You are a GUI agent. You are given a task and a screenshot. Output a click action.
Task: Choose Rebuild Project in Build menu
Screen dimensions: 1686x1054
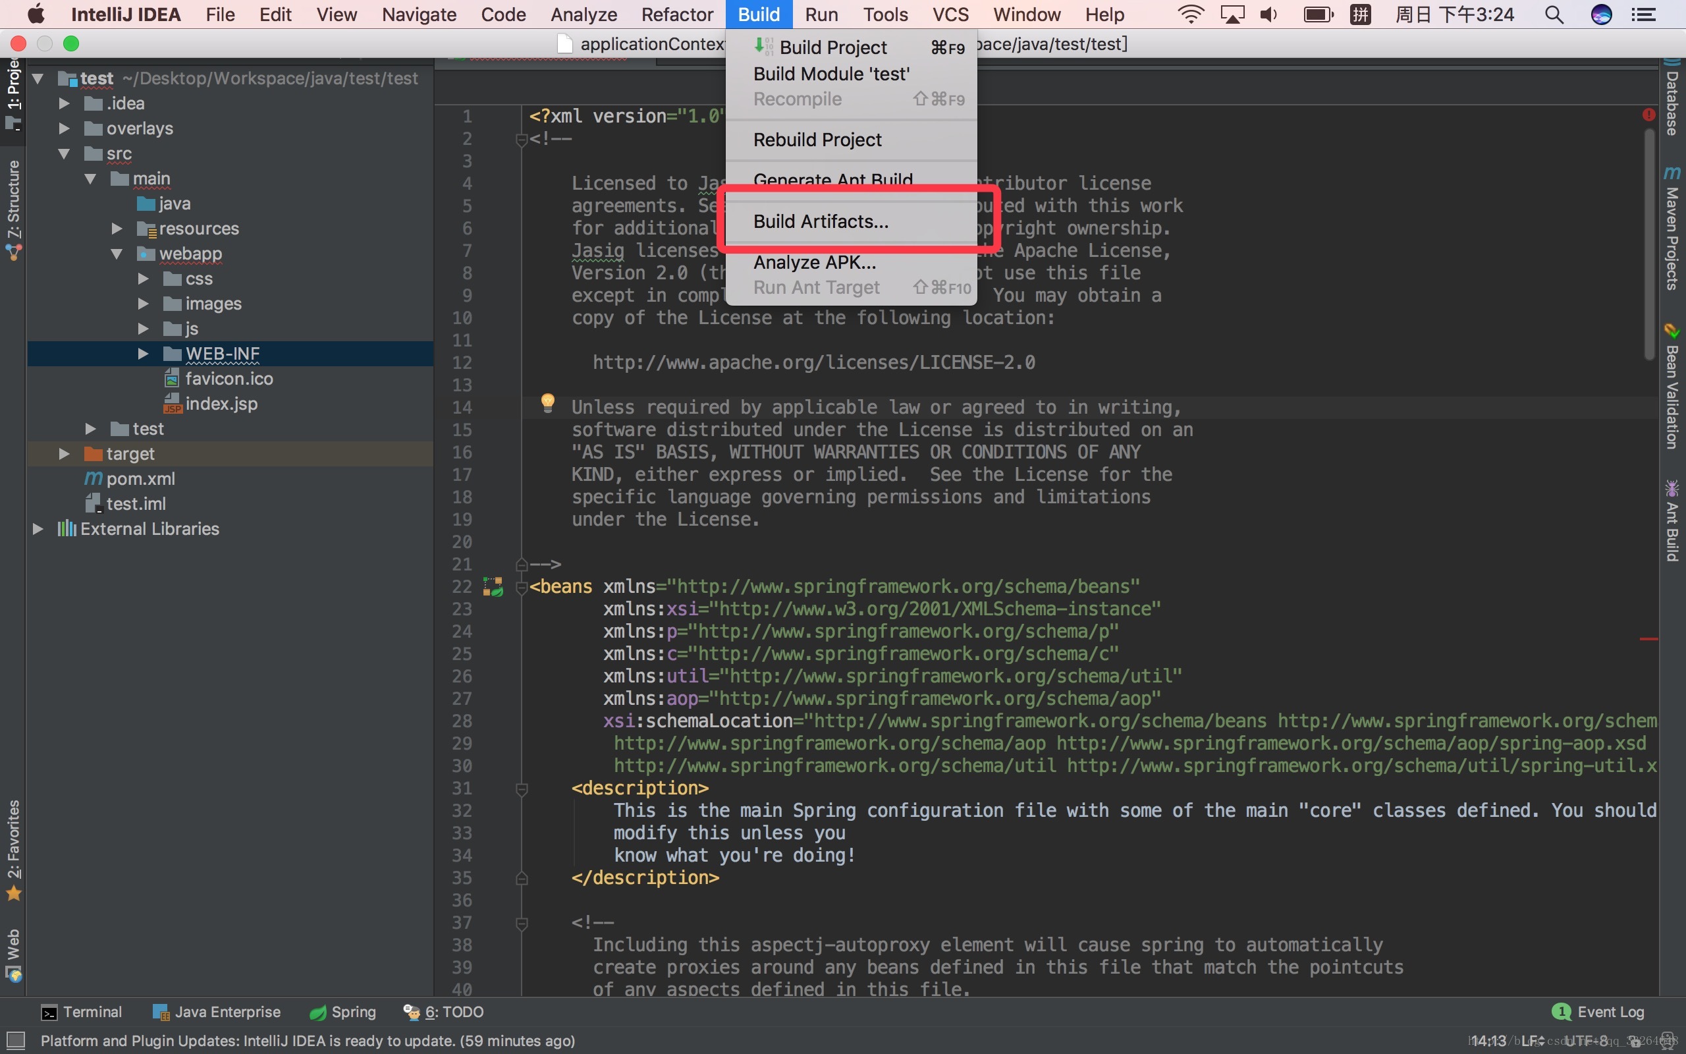point(852,140)
